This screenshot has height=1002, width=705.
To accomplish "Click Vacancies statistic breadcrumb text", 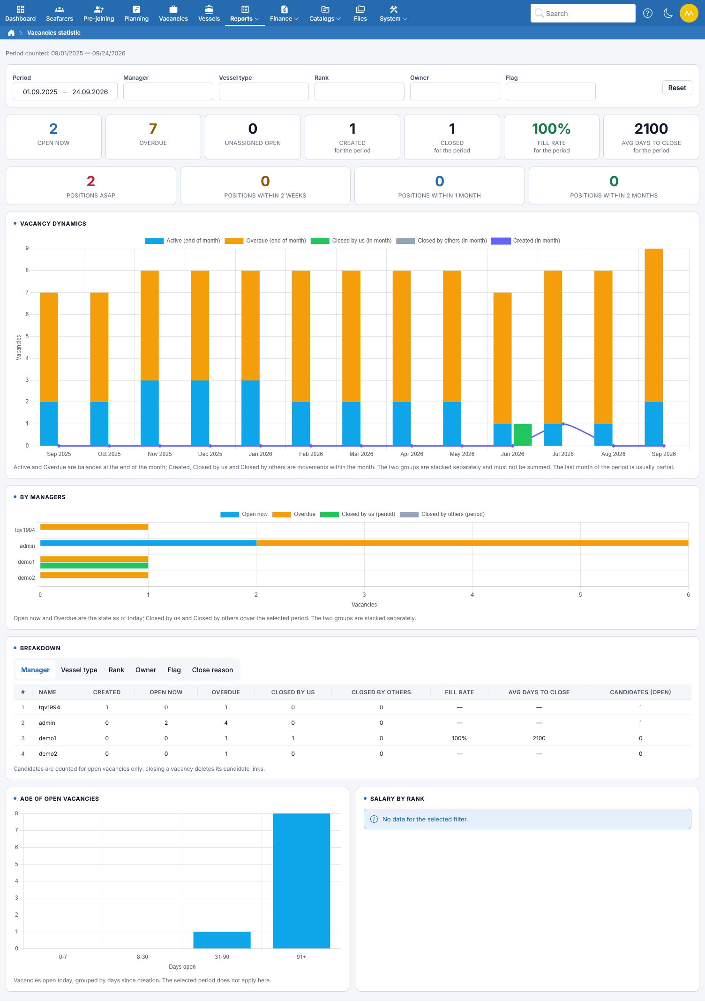I will [x=54, y=33].
